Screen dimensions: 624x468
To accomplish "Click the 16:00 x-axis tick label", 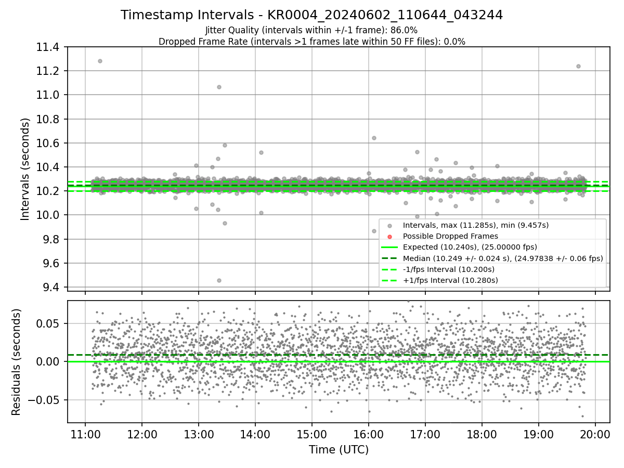I will [x=369, y=433].
